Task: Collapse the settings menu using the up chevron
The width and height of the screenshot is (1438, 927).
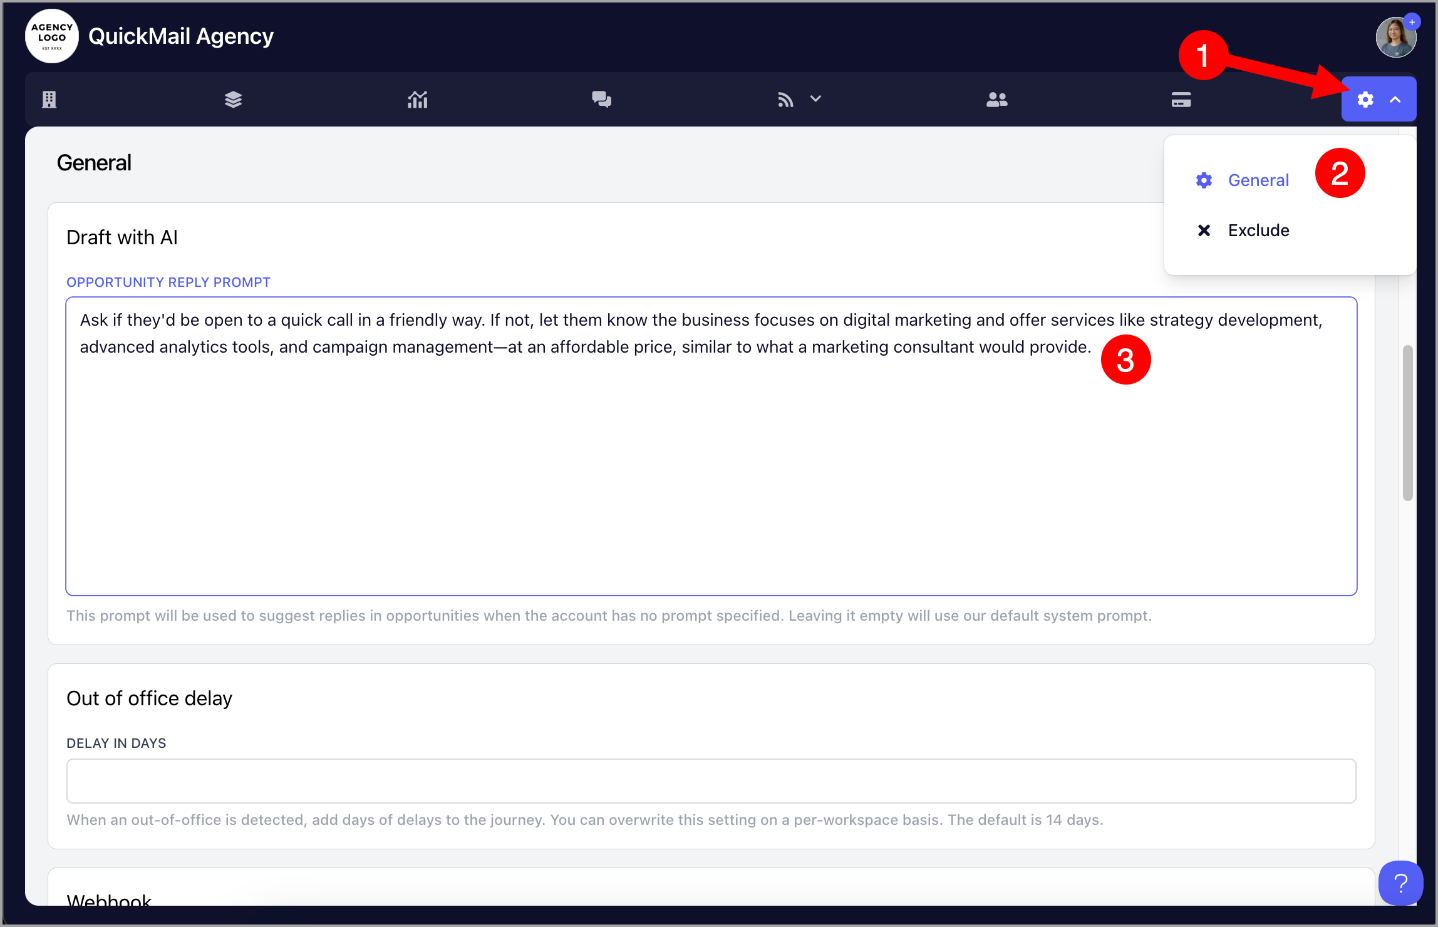Action: [x=1395, y=100]
